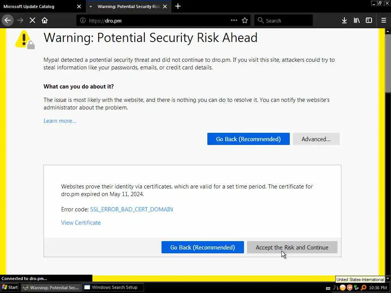Close the Warning: Potential Security Risk tab
Viewport: 391px width, 293px height.
[165, 6]
